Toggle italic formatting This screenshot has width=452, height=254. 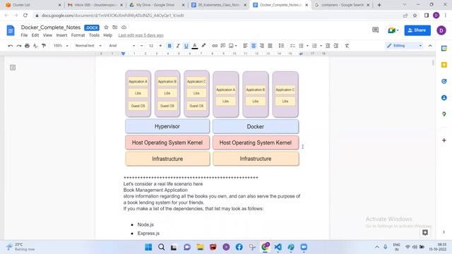click(178, 46)
